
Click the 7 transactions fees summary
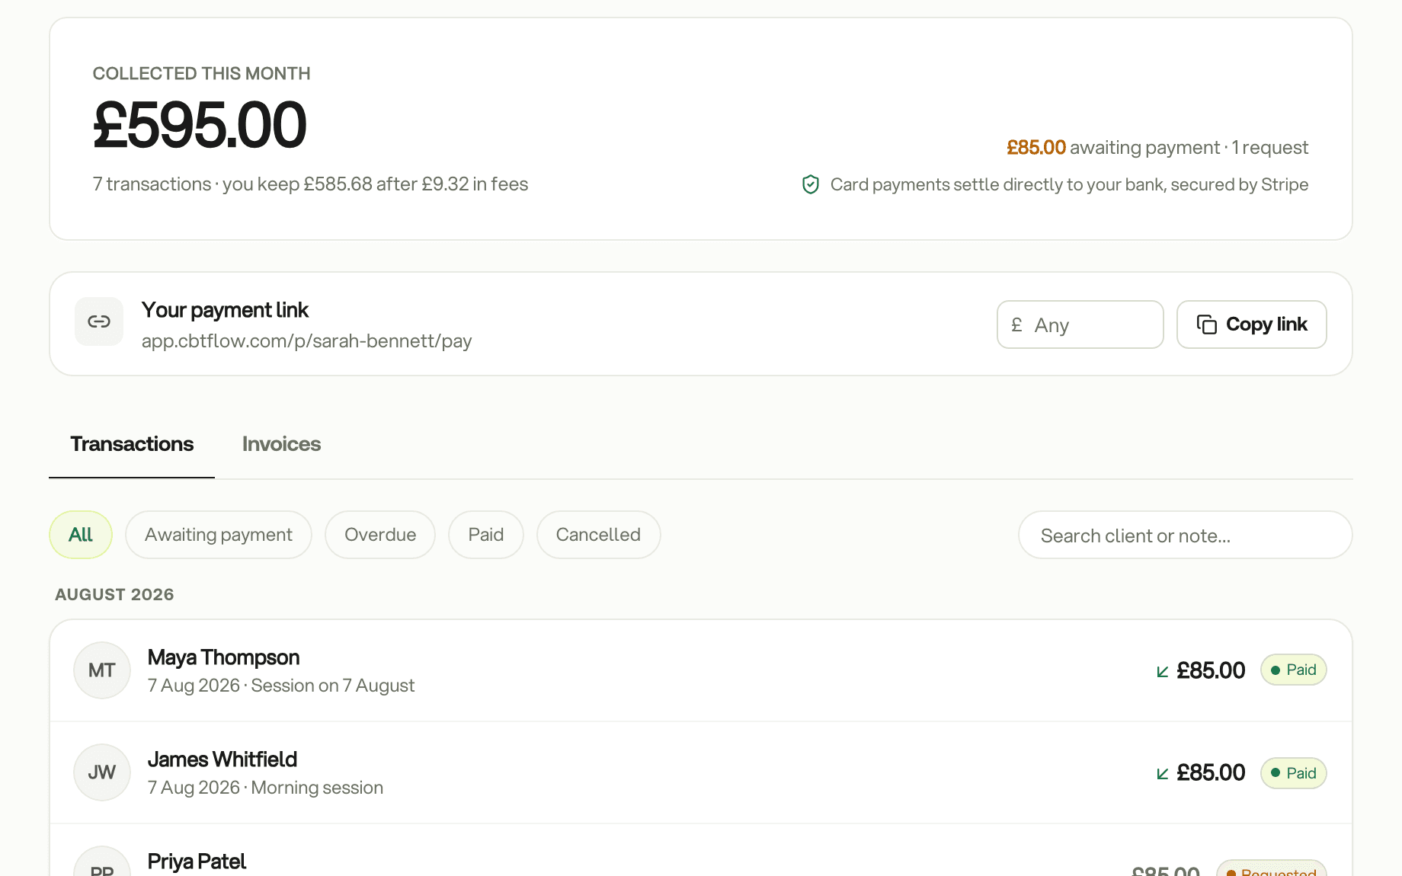coord(310,184)
